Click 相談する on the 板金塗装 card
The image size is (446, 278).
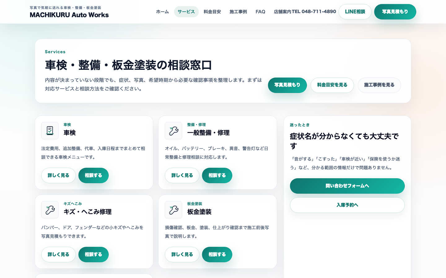point(217,255)
